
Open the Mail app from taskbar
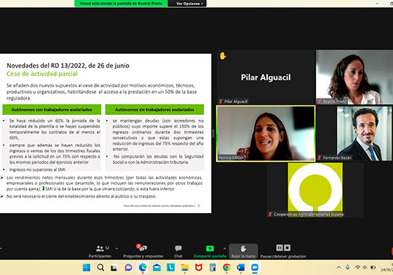[x=156, y=268]
